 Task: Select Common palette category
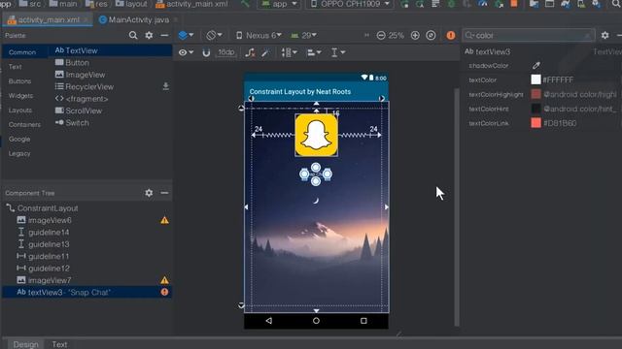pos(22,52)
